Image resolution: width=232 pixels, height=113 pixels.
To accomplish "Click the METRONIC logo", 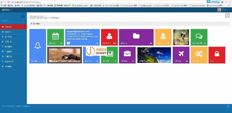I will (7, 10).
